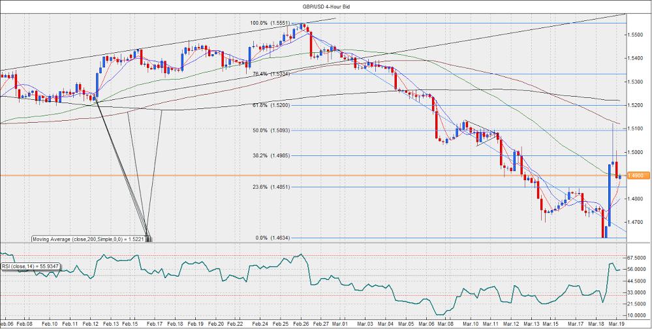
Task: Click the Feb.12 date label
Action: pyautogui.click(x=90, y=323)
